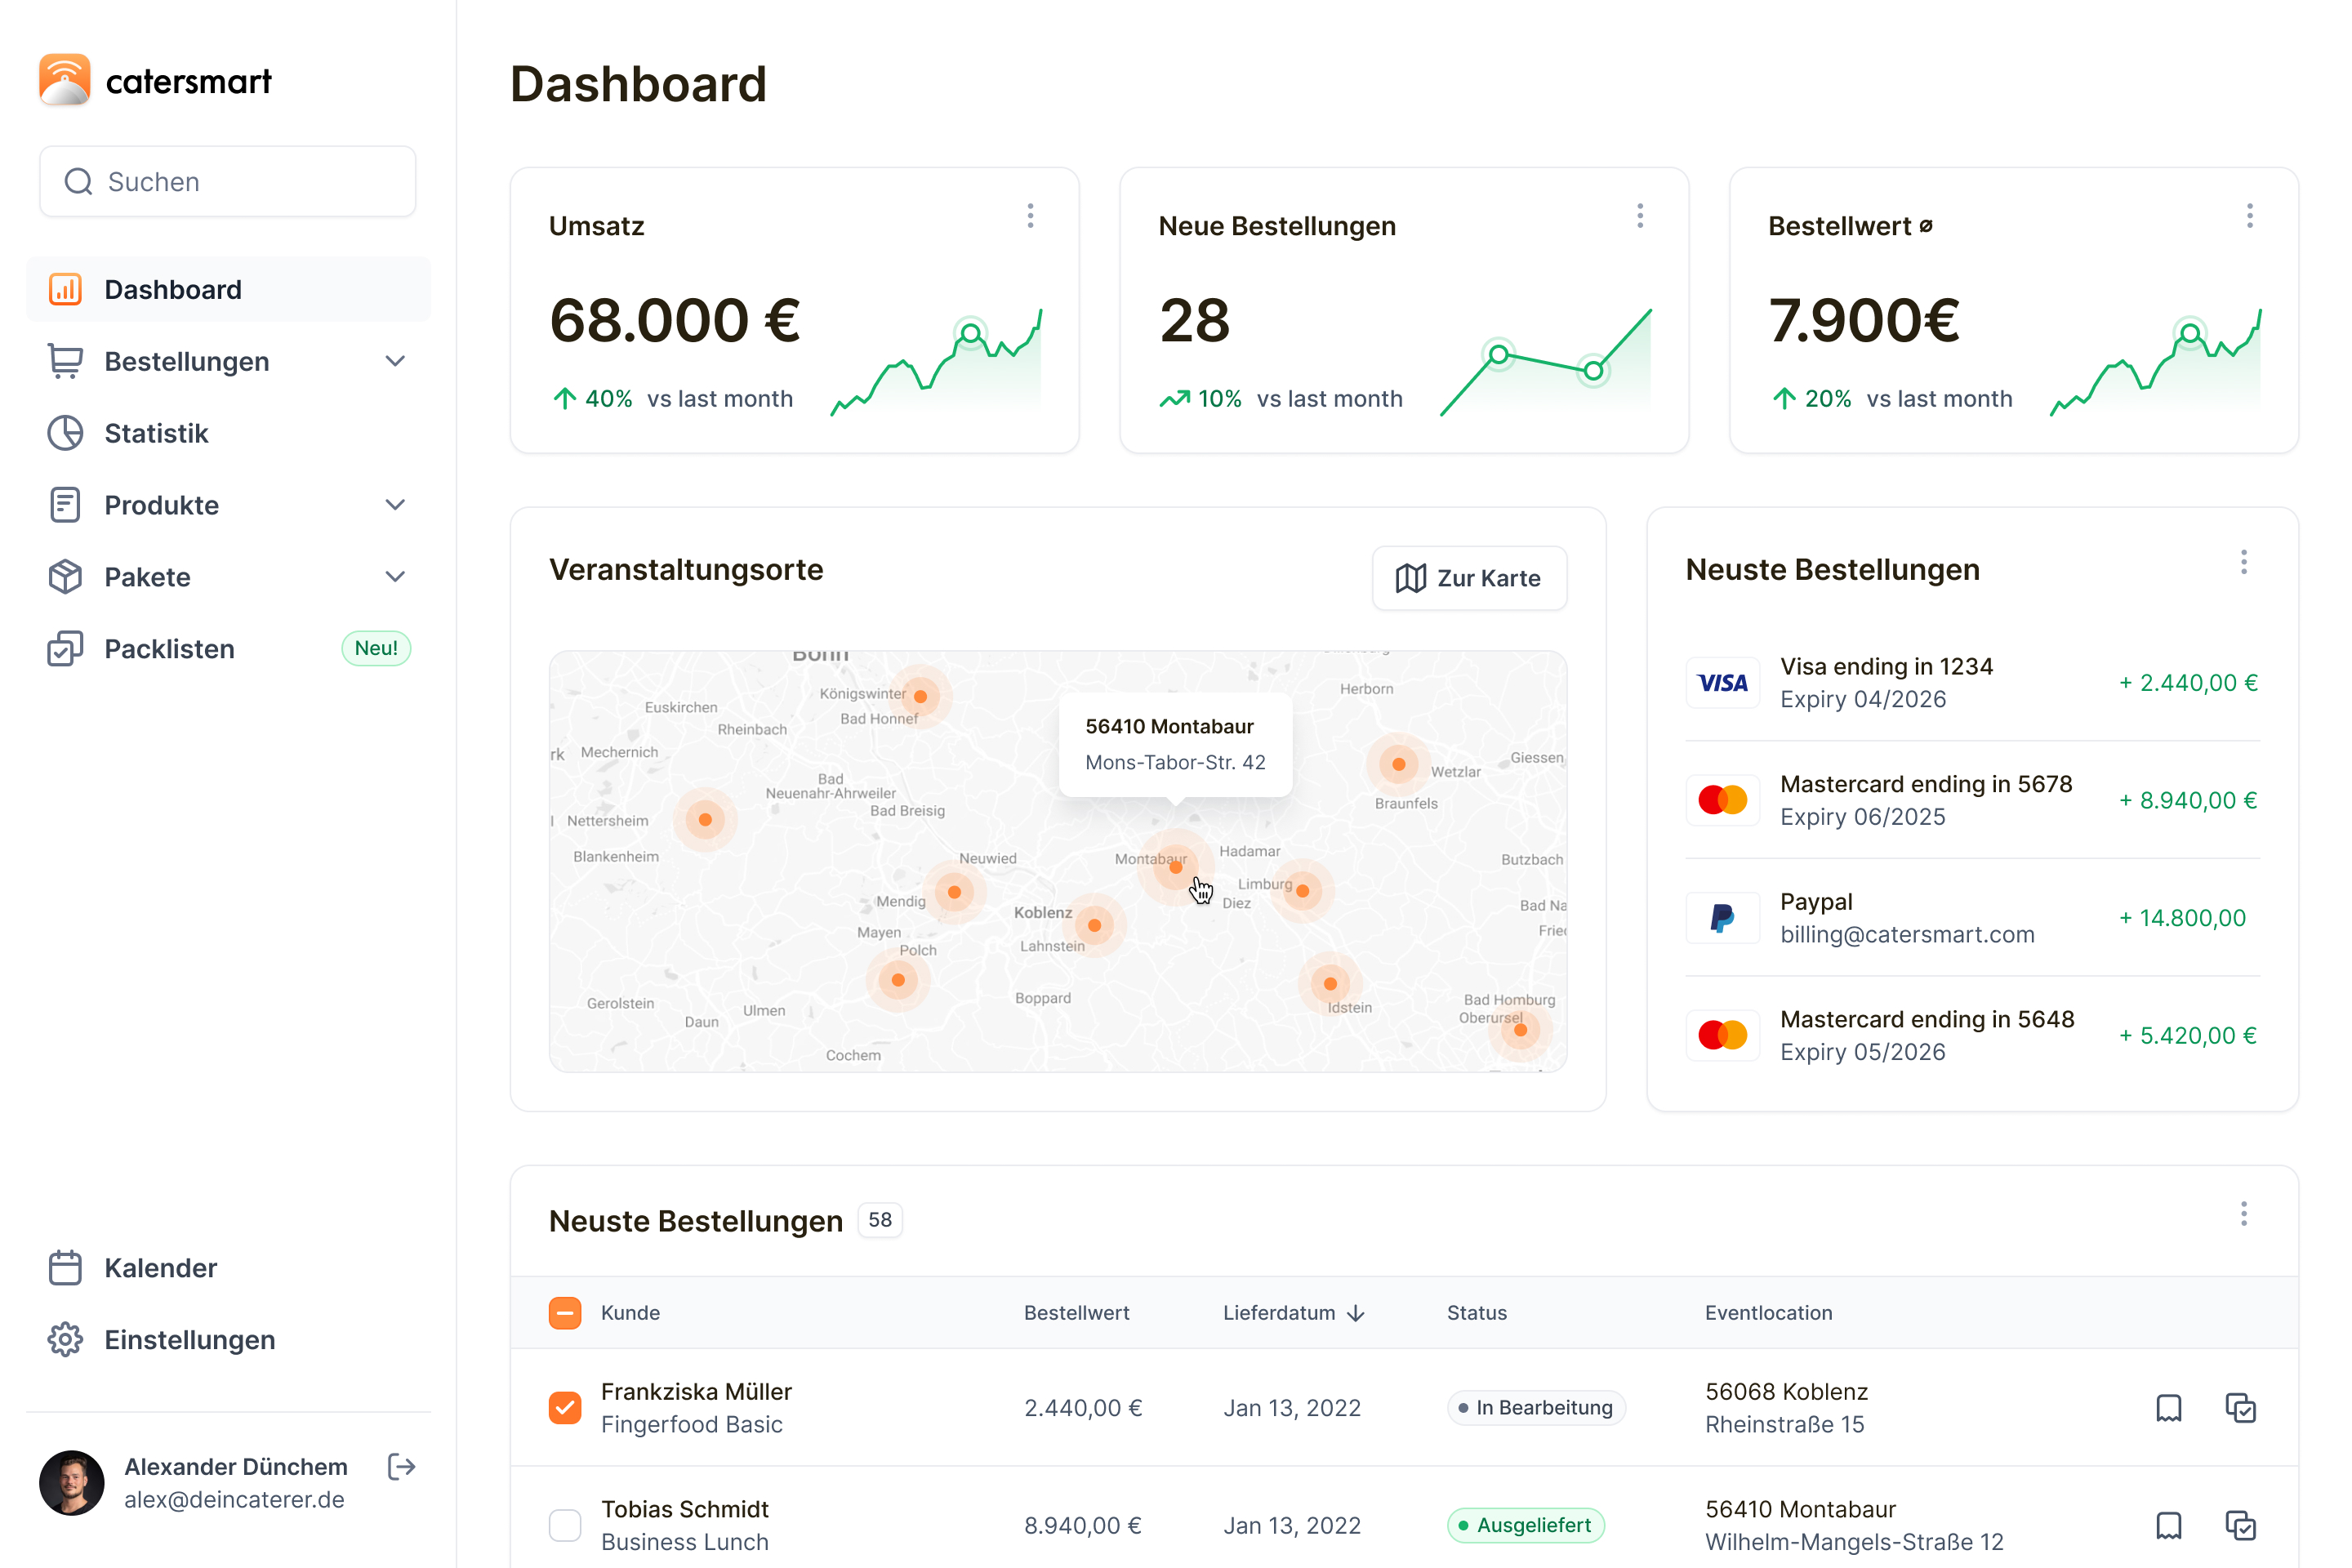The image size is (2352, 1568).
Task: Check Tobias Schmidt's order checkbox
Action: click(x=565, y=1525)
